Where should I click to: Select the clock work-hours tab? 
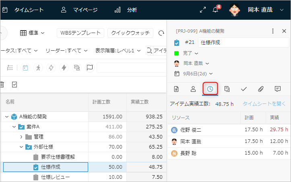(x=210, y=89)
